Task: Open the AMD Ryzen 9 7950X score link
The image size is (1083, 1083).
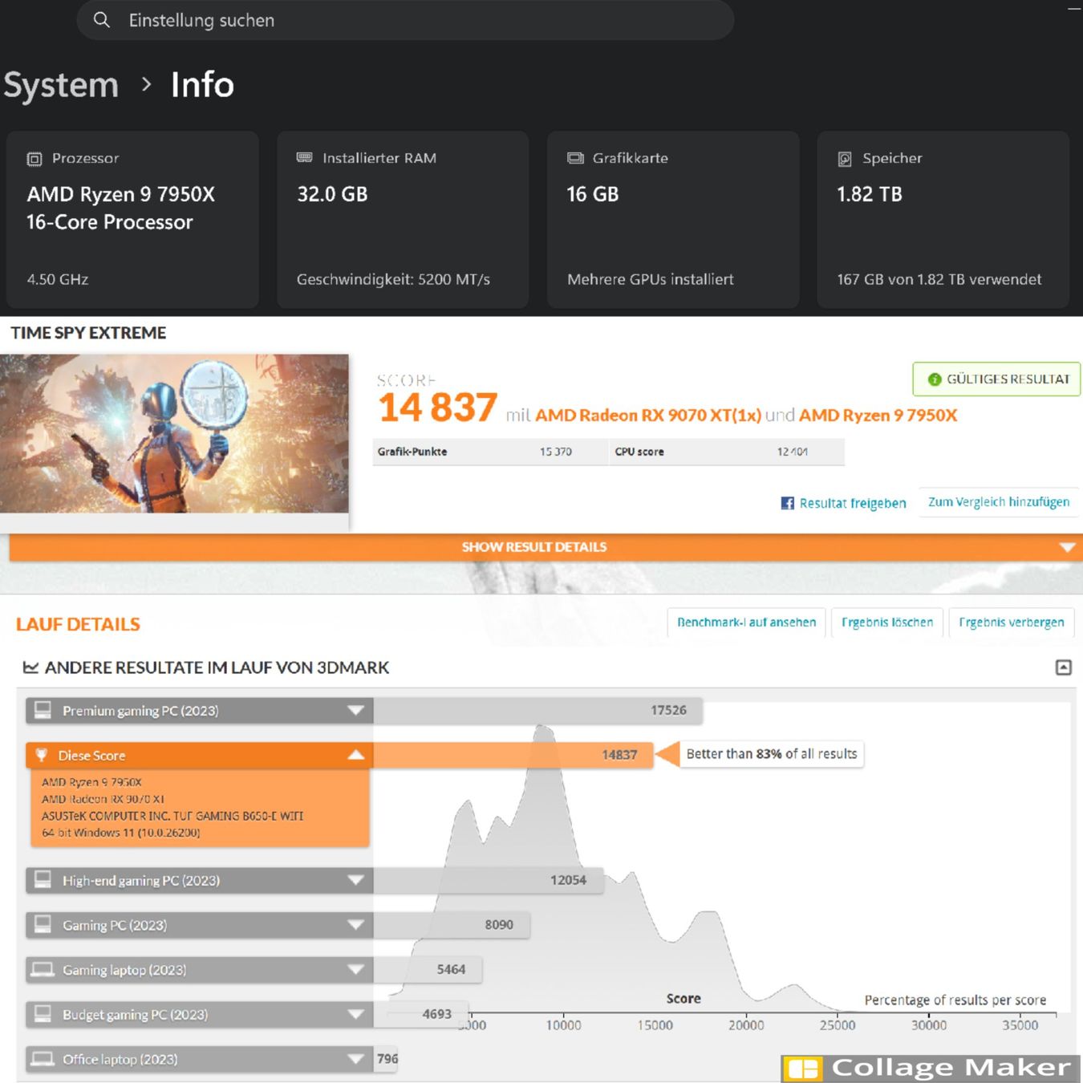Action: pos(878,416)
